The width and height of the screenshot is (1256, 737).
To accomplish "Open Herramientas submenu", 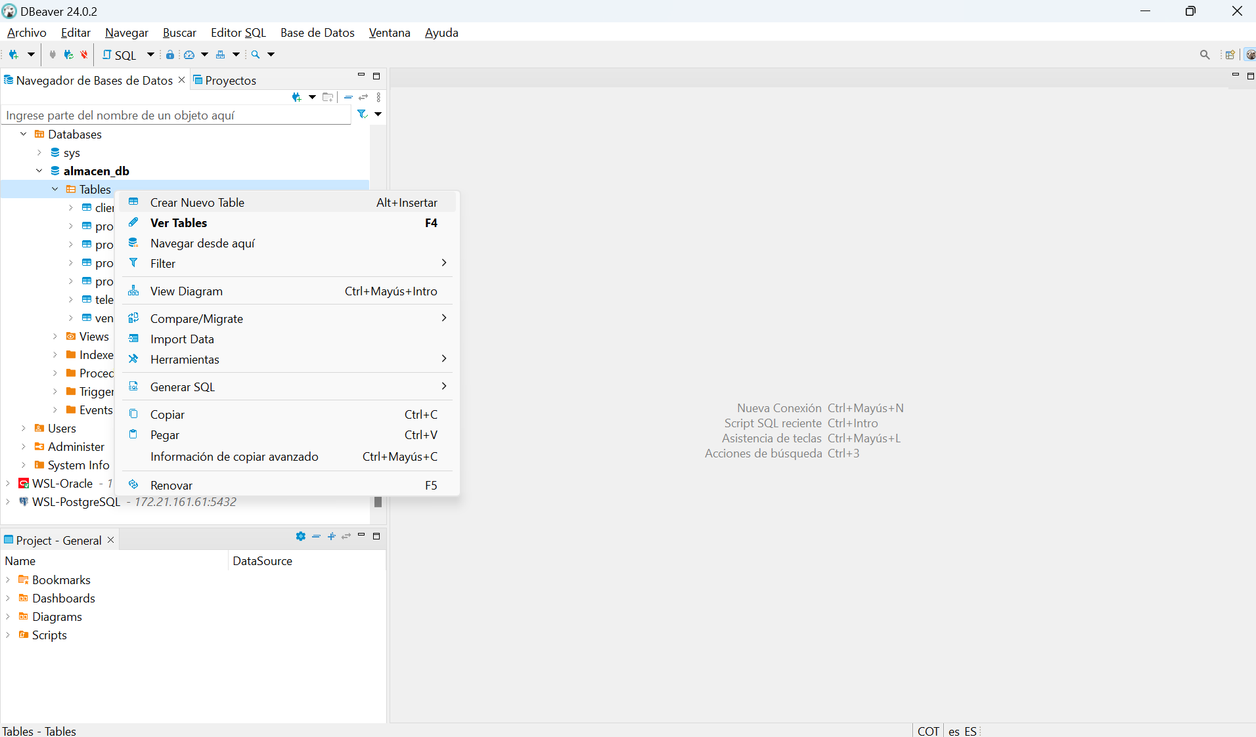I will pyautogui.click(x=288, y=359).
